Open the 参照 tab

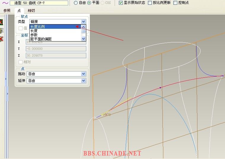point(7,10)
